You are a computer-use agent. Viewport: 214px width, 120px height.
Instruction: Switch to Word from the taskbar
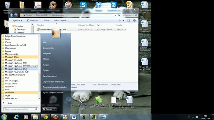pyautogui.click(x=74, y=117)
